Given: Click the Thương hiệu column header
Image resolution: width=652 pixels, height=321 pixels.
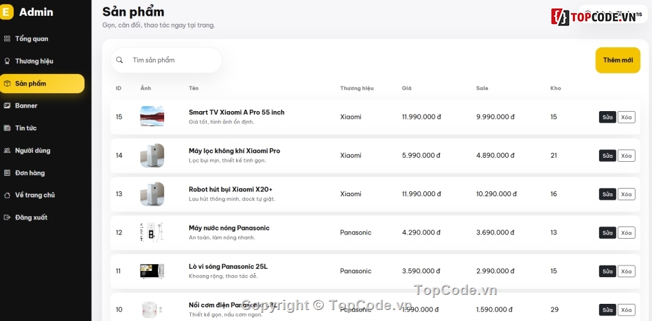Looking at the screenshot, I should point(357,88).
